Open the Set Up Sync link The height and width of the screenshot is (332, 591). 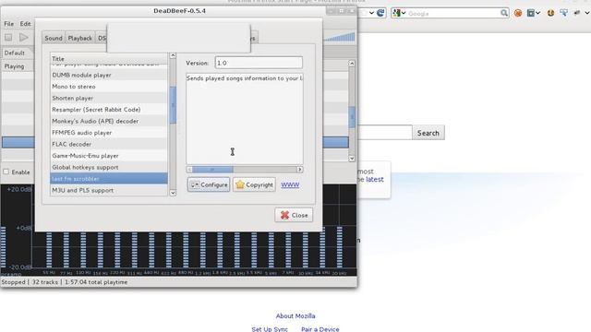[270, 329]
